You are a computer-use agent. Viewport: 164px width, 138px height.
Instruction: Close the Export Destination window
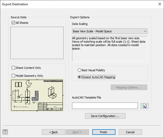[159, 4]
